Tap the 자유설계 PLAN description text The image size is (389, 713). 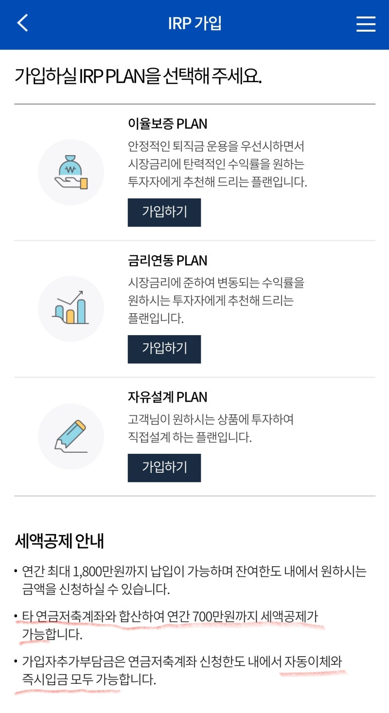tap(211, 428)
